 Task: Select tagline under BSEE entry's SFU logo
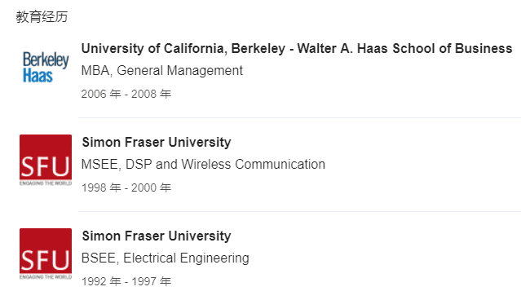46,277
